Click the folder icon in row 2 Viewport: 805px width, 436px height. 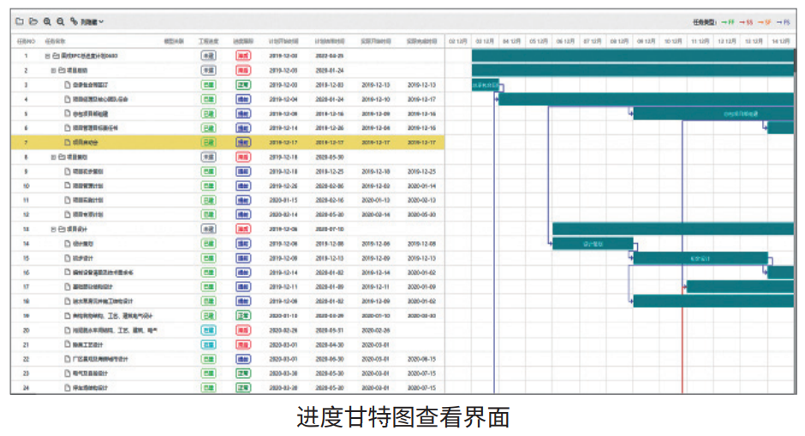[x=63, y=70]
